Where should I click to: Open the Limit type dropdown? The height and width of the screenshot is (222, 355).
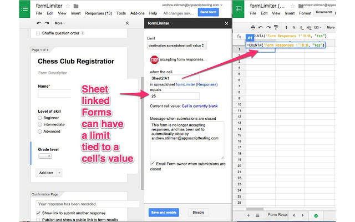click(x=176, y=46)
